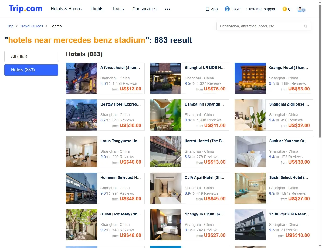Screen dimensions: 322x248
Task: Open Hotels & Homes menu
Action: [x=66, y=9]
